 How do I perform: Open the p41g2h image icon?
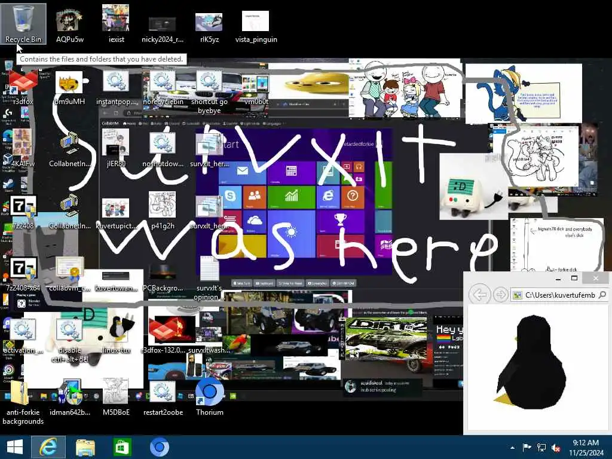point(163,211)
